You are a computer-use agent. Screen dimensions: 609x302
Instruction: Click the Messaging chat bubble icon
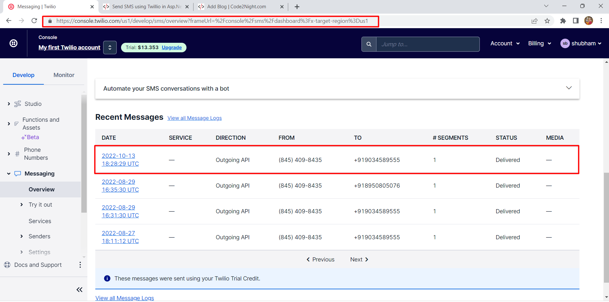tap(18, 174)
